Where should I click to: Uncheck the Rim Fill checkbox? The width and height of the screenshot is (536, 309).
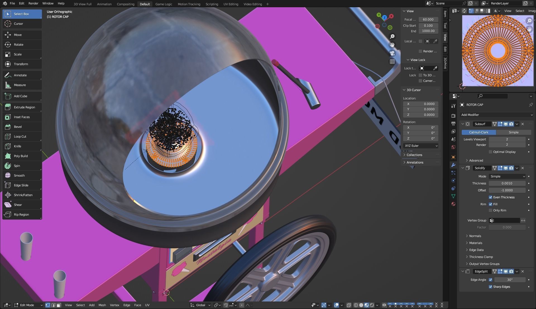[490, 204]
